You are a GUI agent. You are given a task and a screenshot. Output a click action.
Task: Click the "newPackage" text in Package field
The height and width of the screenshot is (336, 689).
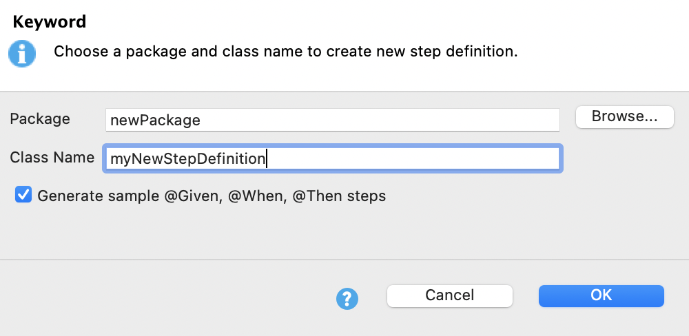155,120
